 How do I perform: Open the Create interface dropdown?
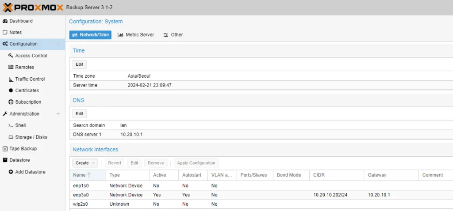85,163
